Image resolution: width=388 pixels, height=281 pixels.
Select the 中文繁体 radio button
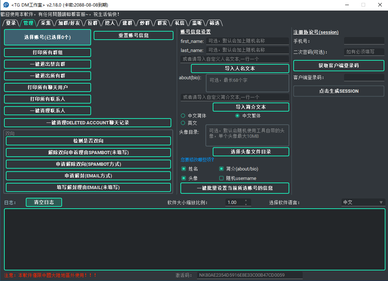click(248, 116)
